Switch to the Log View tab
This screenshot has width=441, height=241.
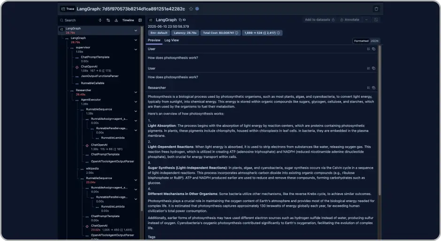[171, 40]
